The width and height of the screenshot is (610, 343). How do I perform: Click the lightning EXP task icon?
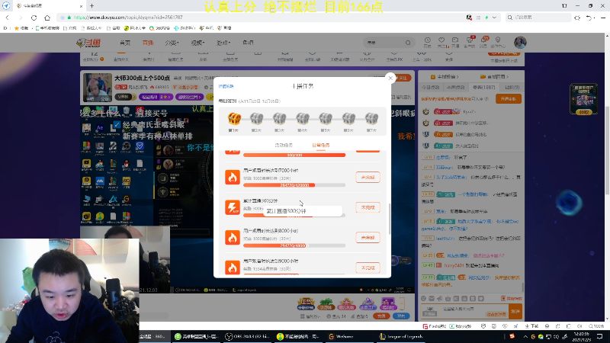(233, 207)
